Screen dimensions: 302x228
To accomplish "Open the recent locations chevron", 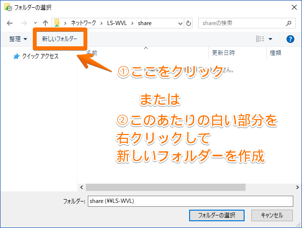I will [35, 23].
